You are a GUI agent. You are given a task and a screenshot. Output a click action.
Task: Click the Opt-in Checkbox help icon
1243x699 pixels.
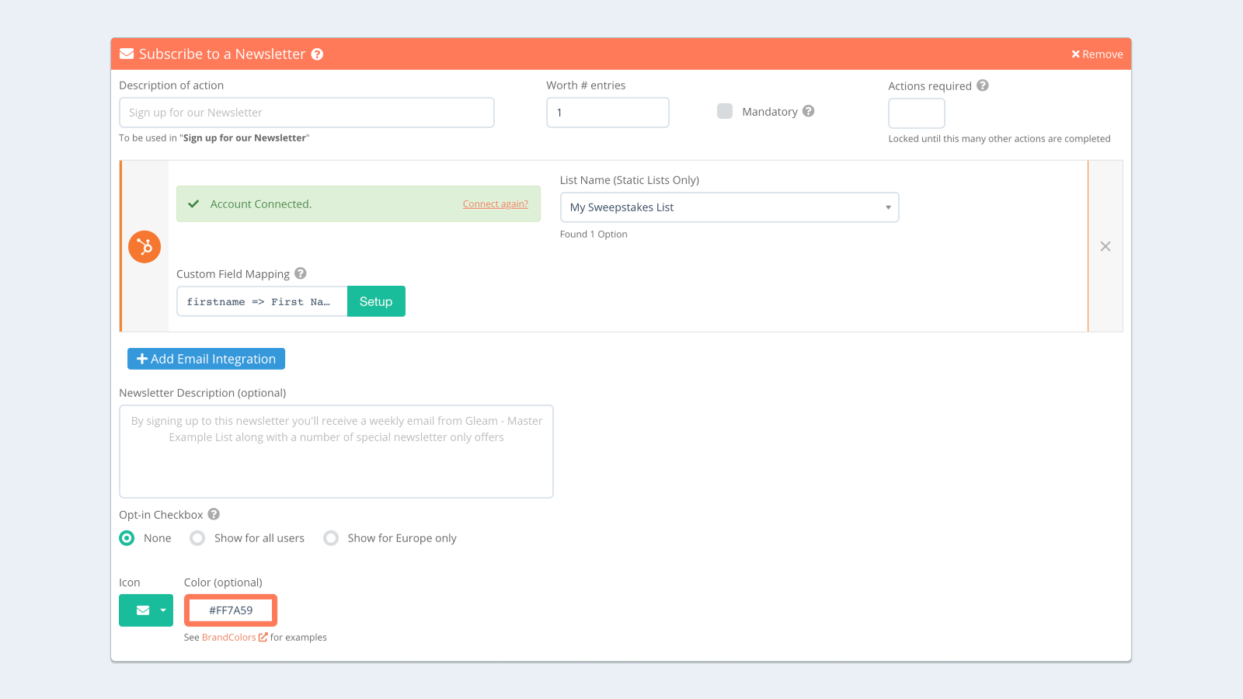pyautogui.click(x=212, y=514)
